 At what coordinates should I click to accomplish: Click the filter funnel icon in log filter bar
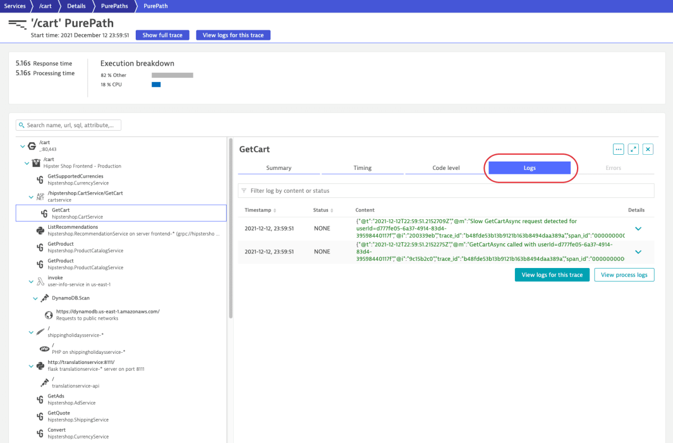(243, 191)
